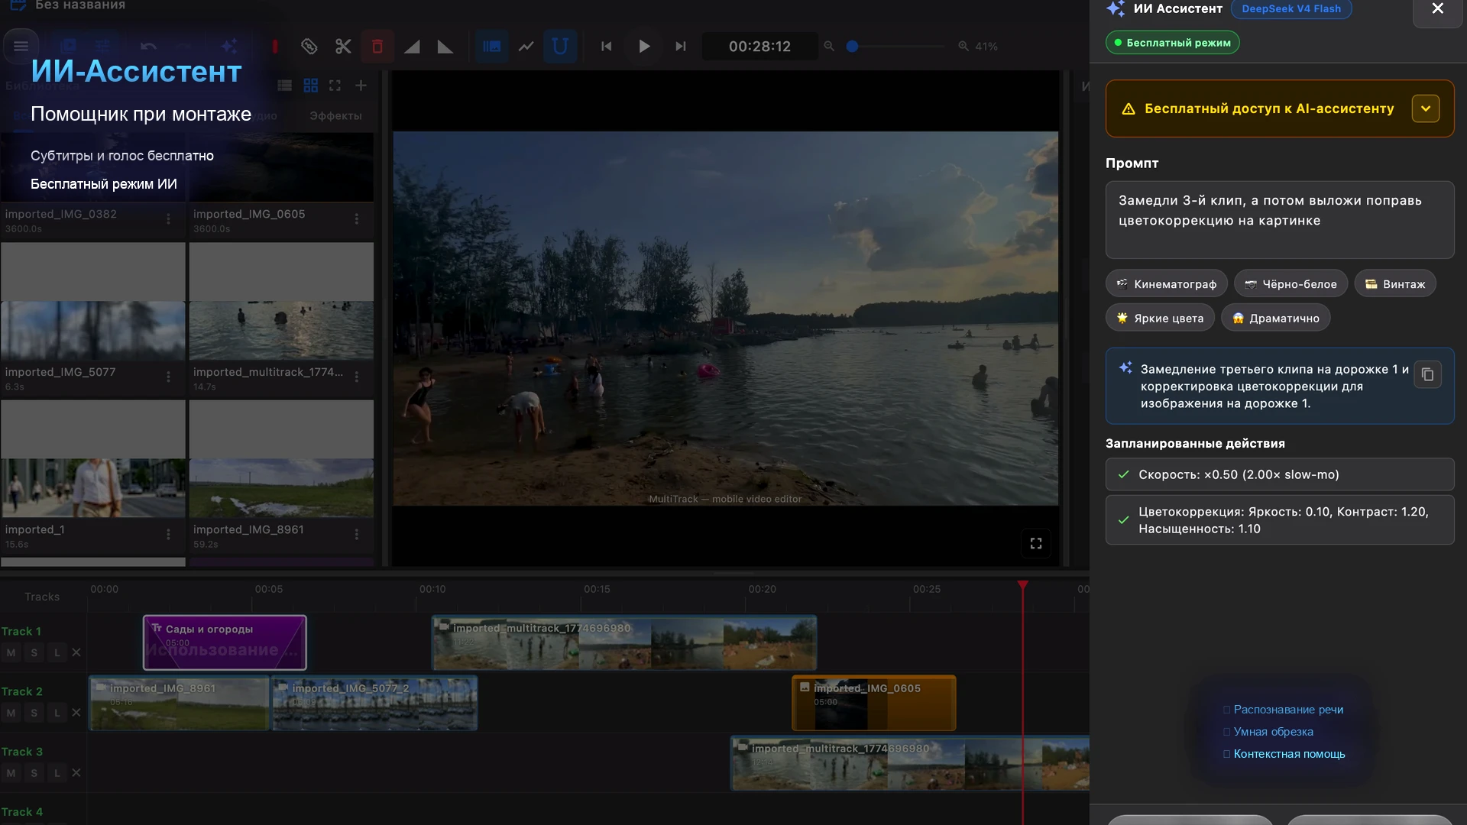Screen dimensions: 1467x825
Task: Focus the Промпт text input field
Action: click(1279, 220)
